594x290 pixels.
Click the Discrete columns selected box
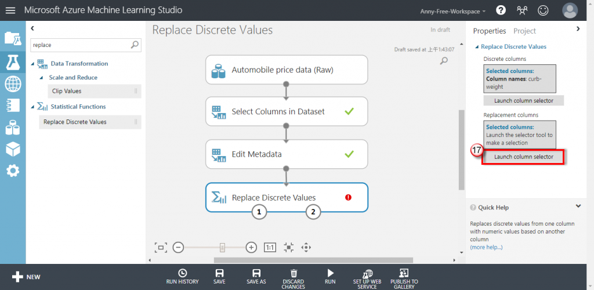520,79
